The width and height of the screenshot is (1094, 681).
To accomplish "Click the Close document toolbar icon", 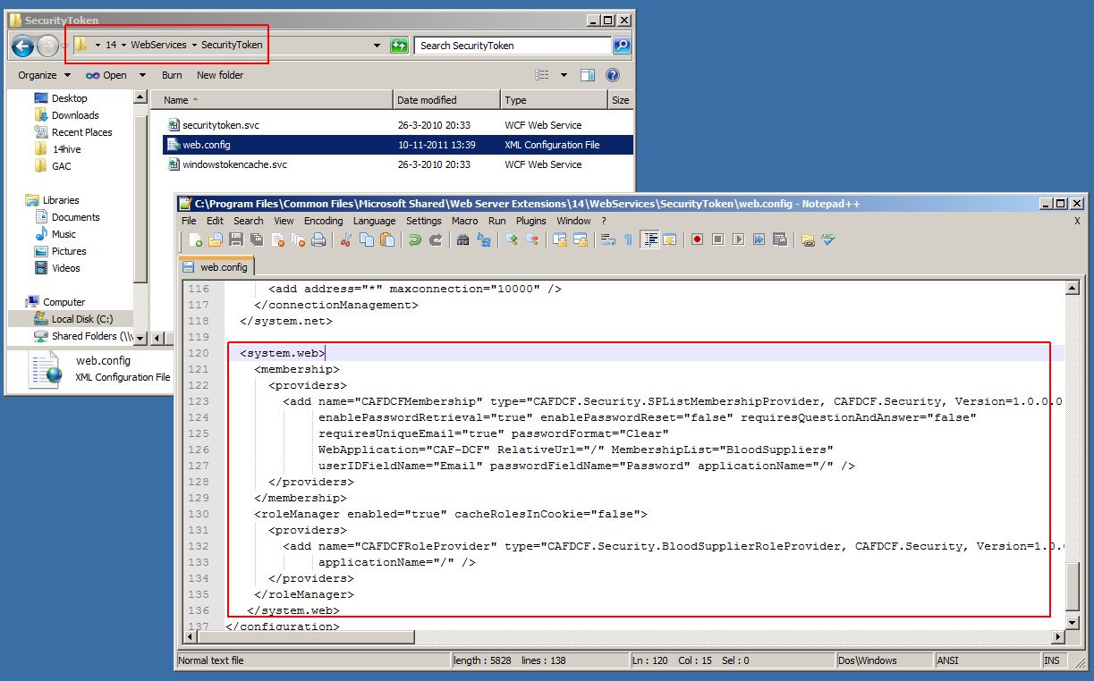I will click(x=277, y=240).
